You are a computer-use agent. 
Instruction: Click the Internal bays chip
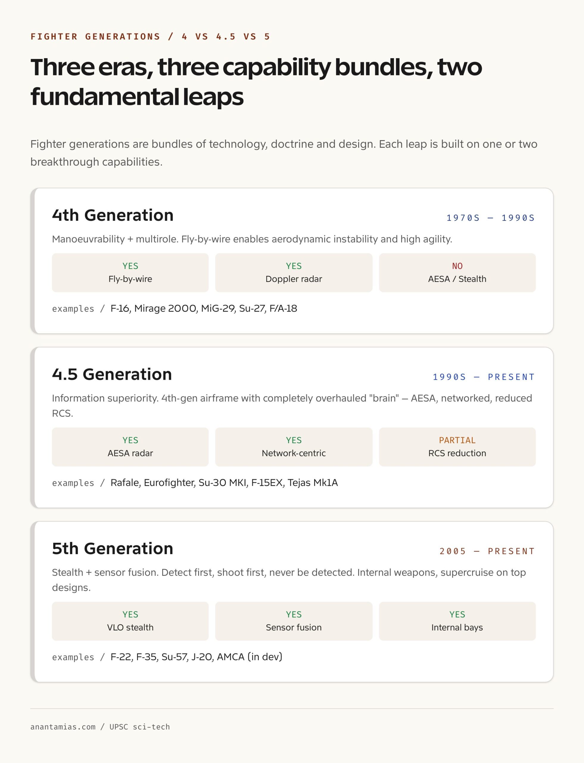click(457, 621)
